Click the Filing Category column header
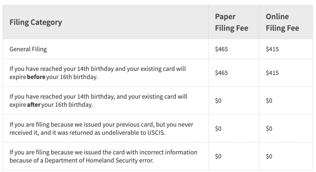The width and height of the screenshot is (316, 172). coord(36,22)
